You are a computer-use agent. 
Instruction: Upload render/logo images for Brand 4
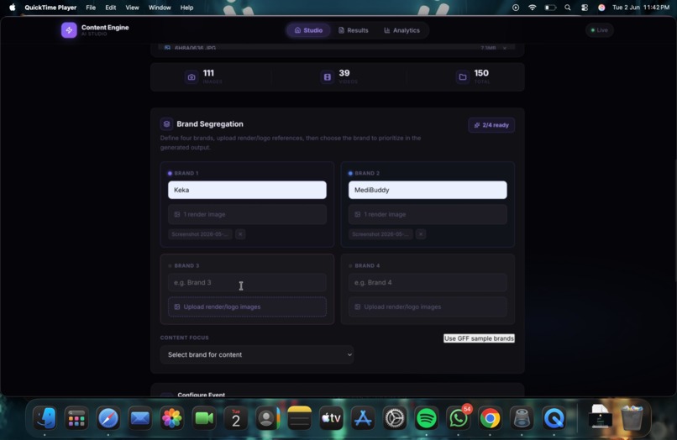428,307
